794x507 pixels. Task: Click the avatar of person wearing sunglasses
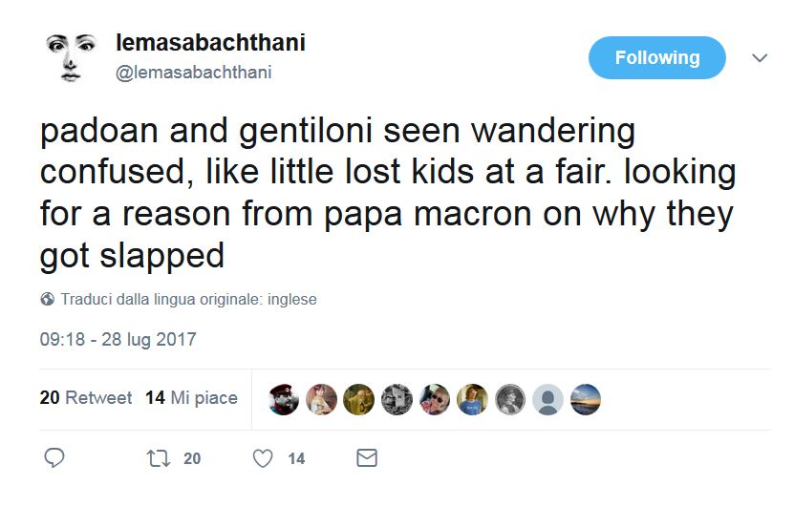tap(435, 399)
